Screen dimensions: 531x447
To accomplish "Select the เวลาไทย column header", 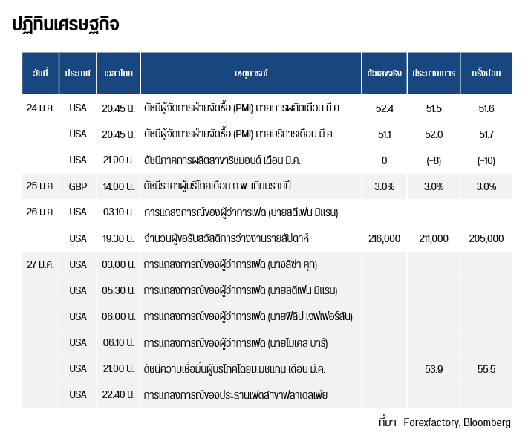I will coord(118,74).
